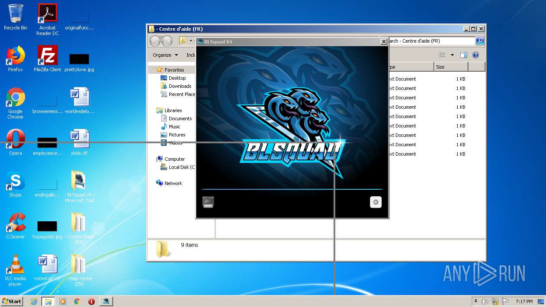Click the BLSquad hydra logo image
This screenshot has height=307, width=546.
click(292, 132)
